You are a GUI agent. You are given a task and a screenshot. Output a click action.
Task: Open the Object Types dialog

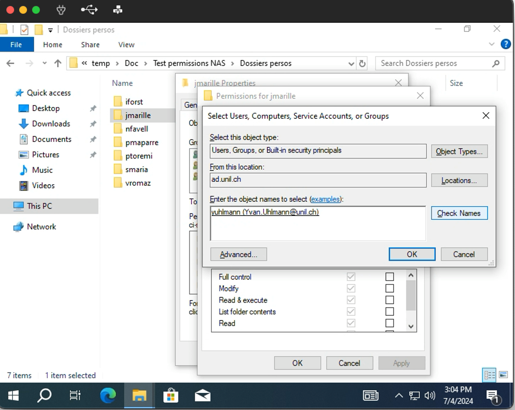[x=459, y=151]
